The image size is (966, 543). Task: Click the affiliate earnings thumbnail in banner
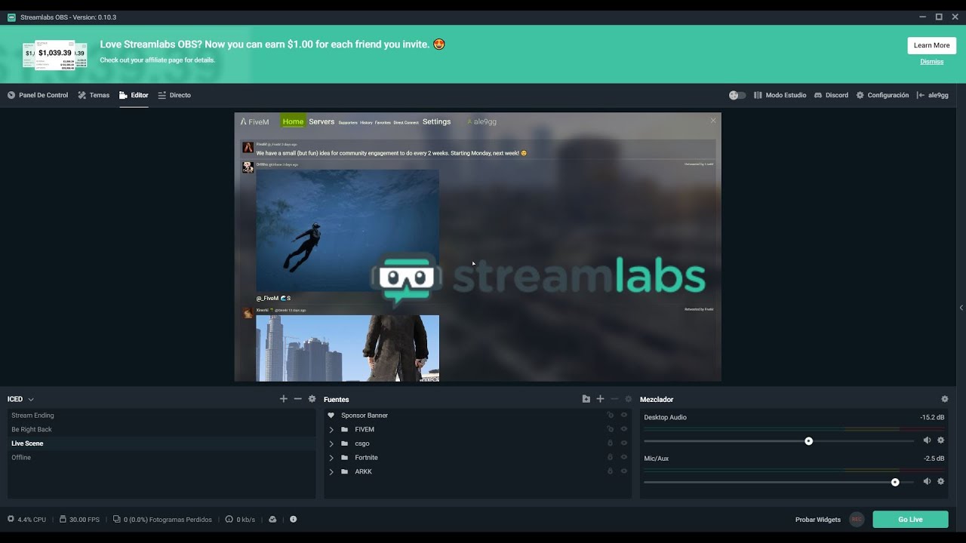55,54
